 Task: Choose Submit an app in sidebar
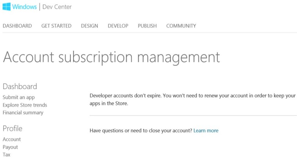[x=19, y=97]
